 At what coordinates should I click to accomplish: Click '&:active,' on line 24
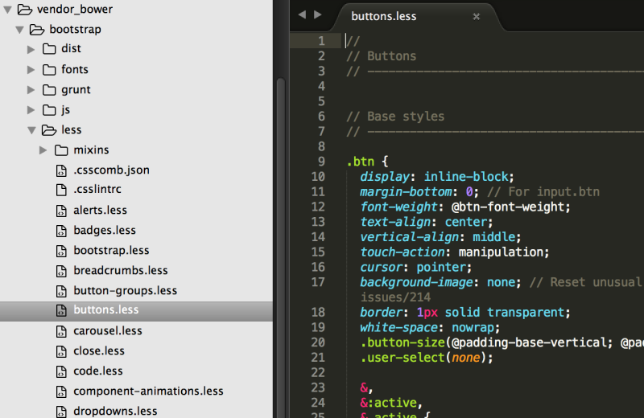point(391,403)
